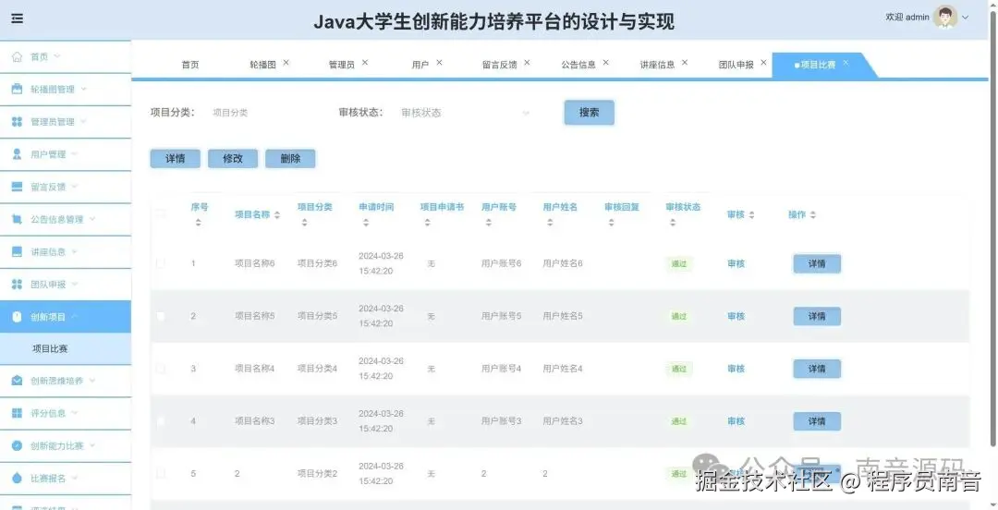The image size is (998, 510).
Task: Expand the 用户管理 menu chevron
Action: [75, 154]
